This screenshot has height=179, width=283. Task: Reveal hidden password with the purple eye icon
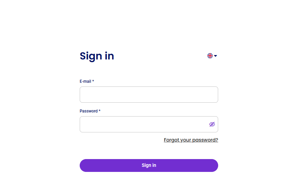click(212, 124)
